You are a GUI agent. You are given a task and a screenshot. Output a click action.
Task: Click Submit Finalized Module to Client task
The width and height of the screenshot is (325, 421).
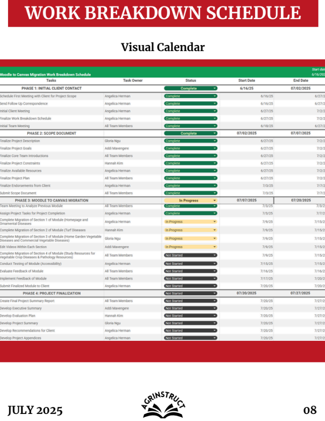point(24,286)
